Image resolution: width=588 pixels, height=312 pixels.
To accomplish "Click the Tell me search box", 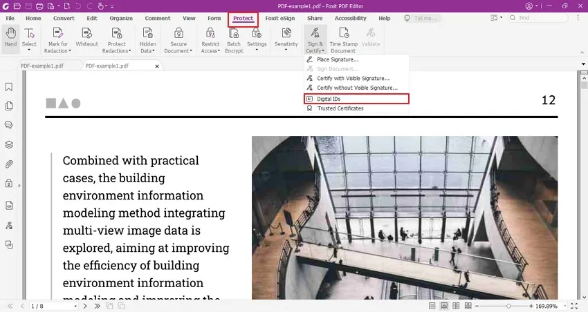I will pos(422,18).
